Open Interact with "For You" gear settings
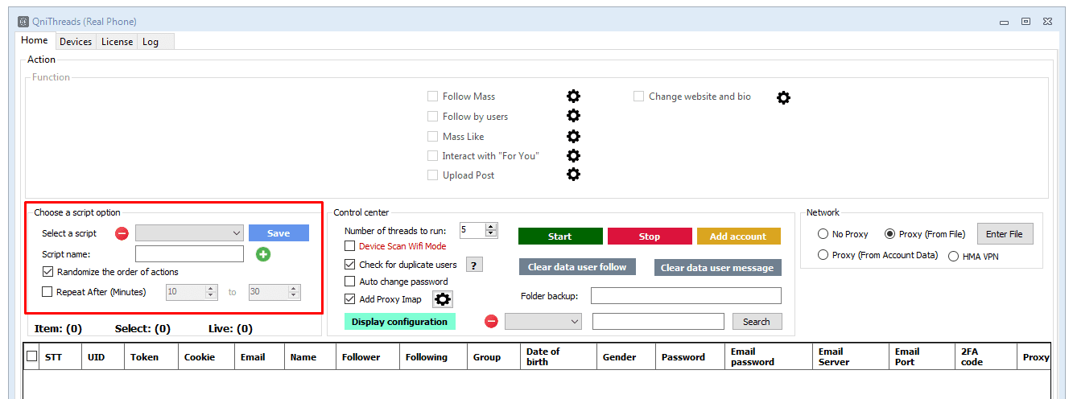1073x399 pixels. (x=573, y=155)
